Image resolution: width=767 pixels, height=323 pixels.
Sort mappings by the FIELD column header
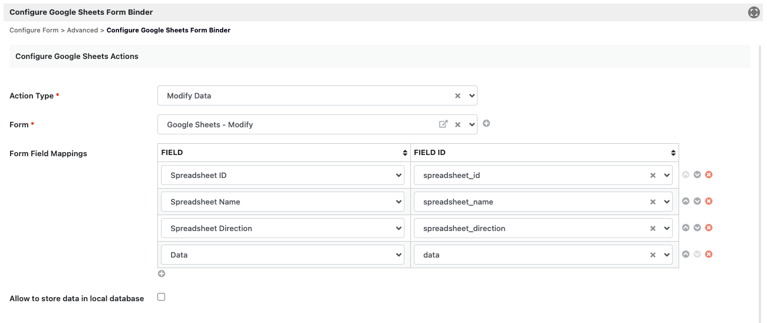[x=405, y=153]
